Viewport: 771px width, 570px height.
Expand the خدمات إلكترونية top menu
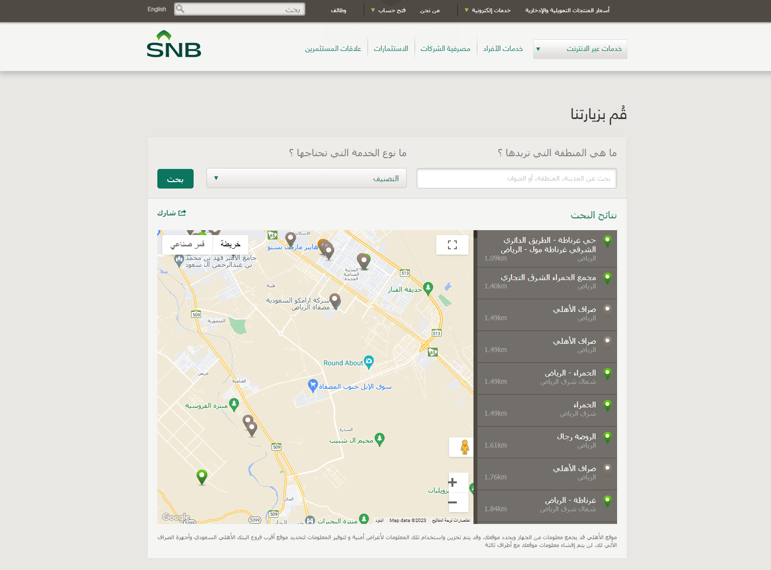(488, 10)
